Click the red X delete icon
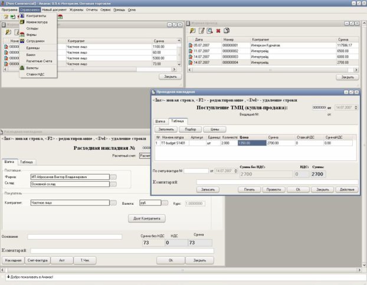 [218, 31]
